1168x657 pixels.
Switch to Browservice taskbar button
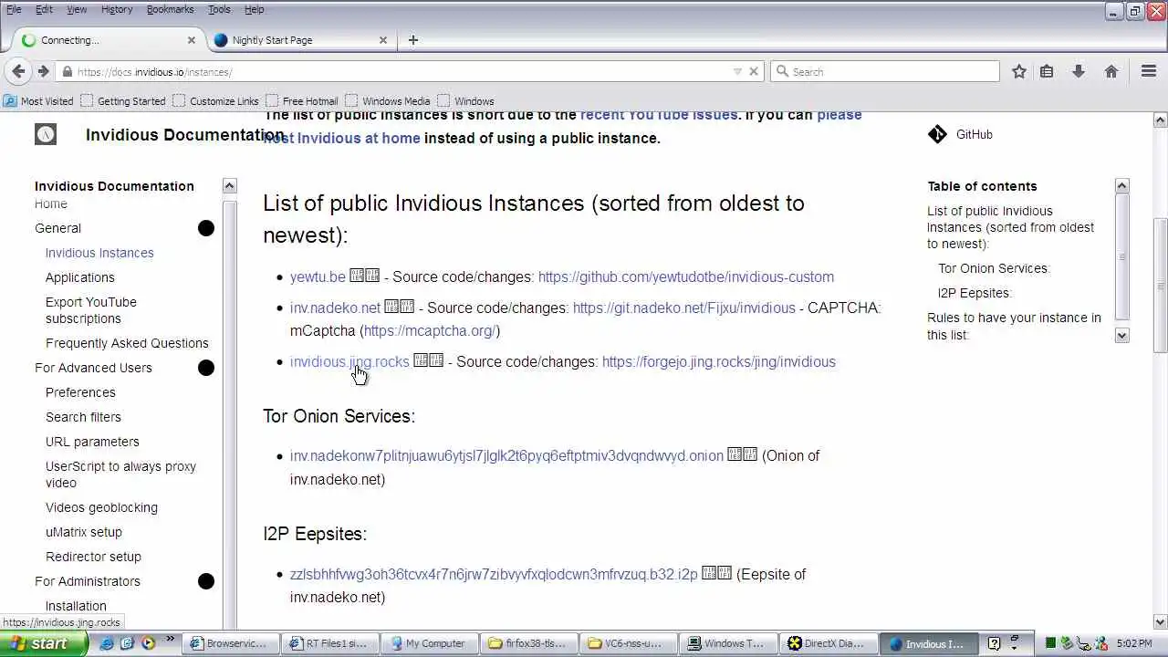(x=230, y=643)
